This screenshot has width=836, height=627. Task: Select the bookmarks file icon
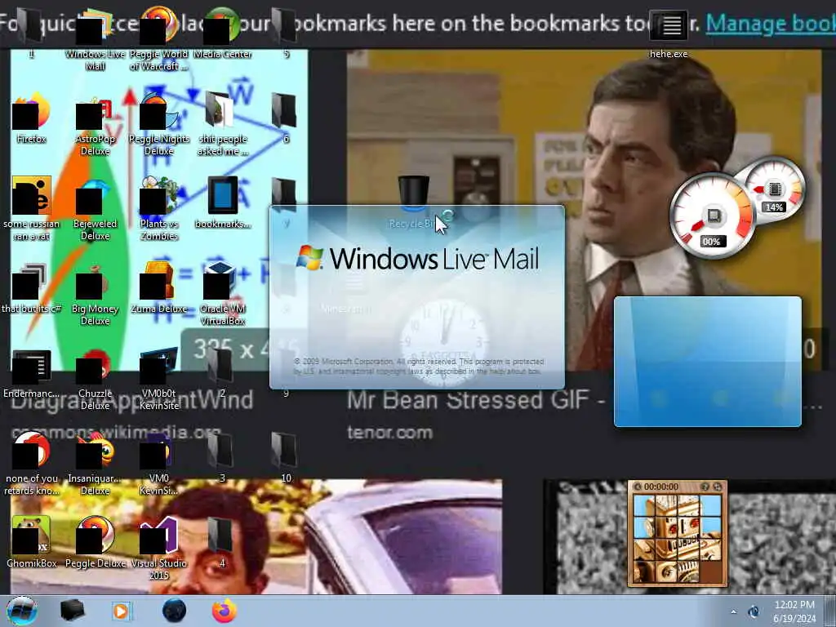[222, 202]
